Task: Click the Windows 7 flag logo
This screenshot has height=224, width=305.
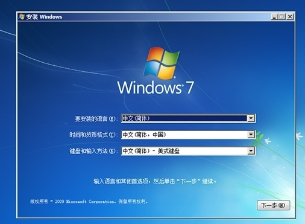Action: (x=162, y=63)
